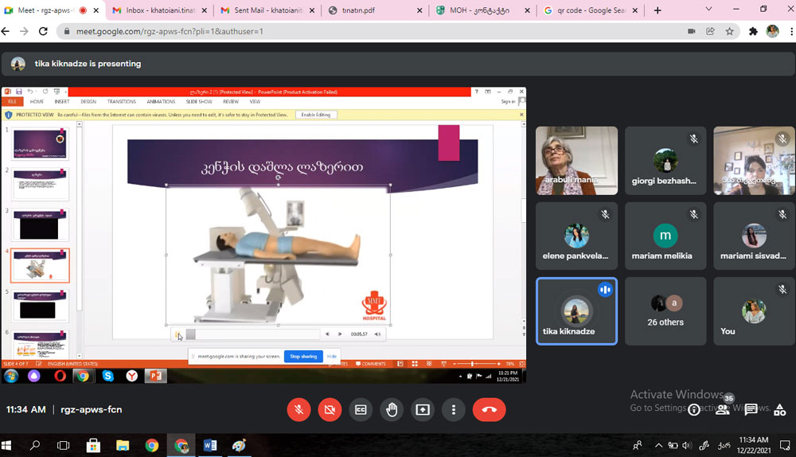Click the Stop sharing button

coord(303,356)
